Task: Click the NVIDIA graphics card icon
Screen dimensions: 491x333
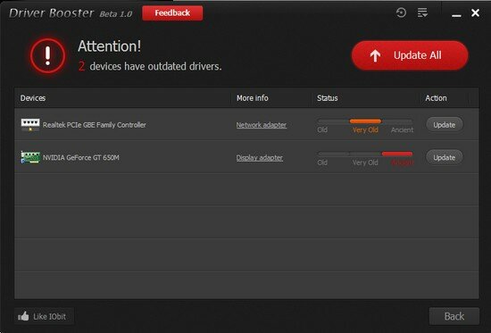Action: (30, 157)
